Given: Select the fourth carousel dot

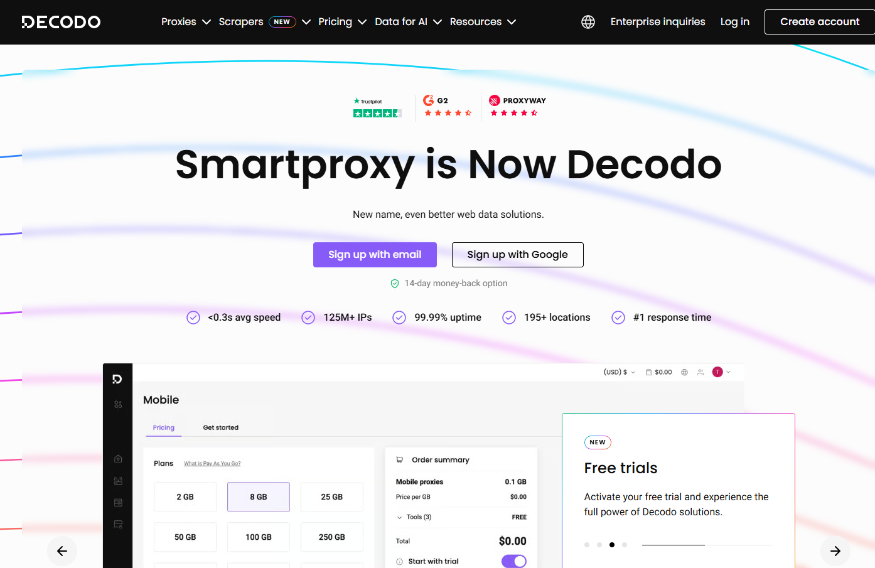Looking at the screenshot, I should click(625, 545).
